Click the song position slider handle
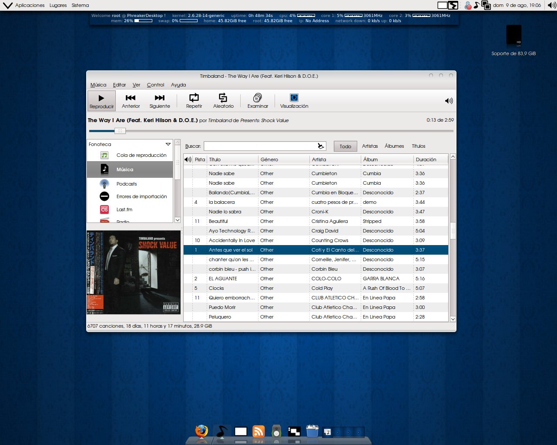The height and width of the screenshot is (445, 557). [120, 131]
